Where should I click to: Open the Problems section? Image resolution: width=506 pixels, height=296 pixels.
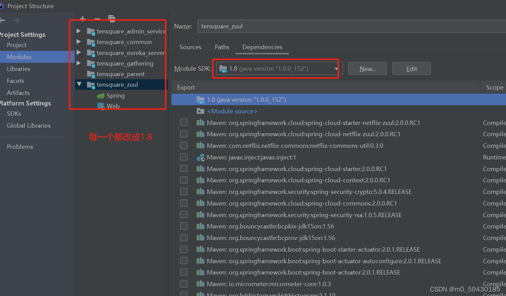click(20, 147)
